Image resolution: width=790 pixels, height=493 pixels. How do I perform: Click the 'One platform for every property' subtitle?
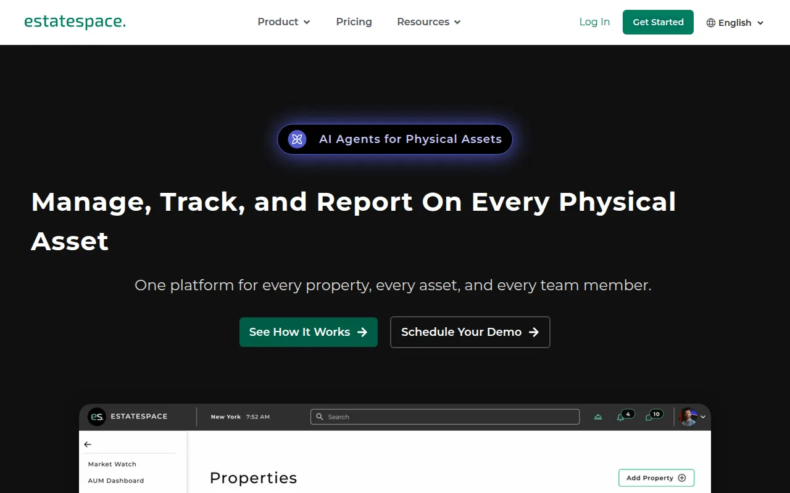point(393,285)
